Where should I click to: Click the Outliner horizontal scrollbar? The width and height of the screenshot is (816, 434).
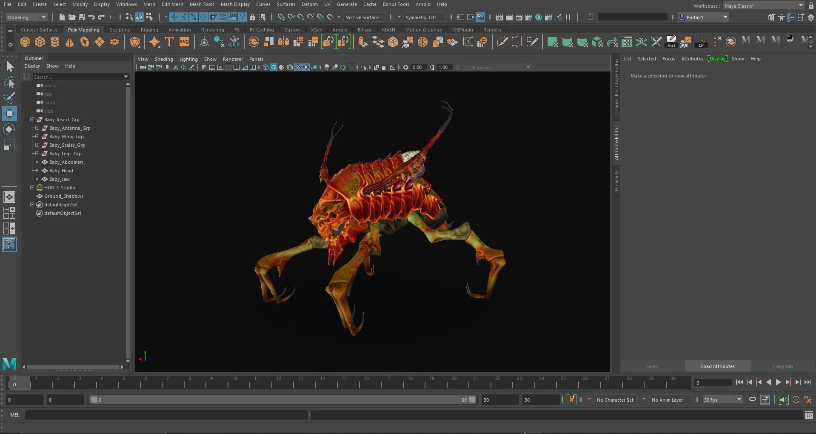[73, 367]
